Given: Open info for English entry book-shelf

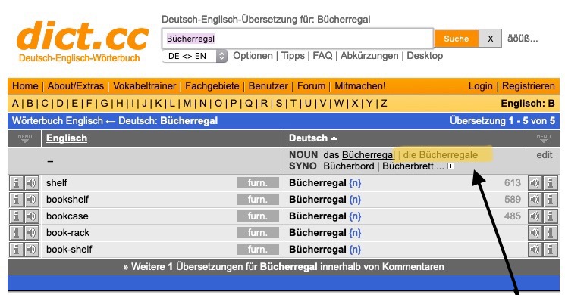Looking at the screenshot, I should click(16, 250).
